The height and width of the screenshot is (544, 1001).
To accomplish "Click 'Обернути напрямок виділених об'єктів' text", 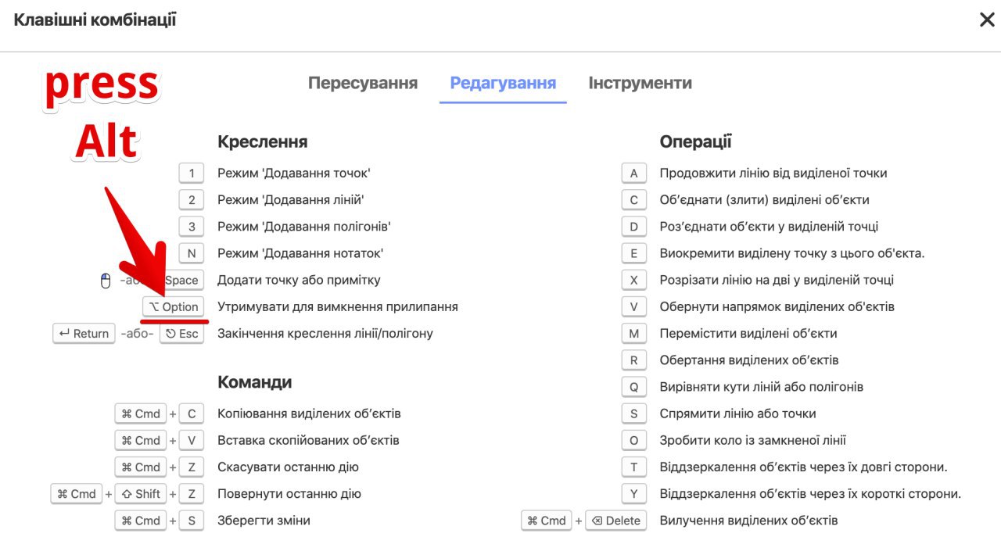I will [777, 307].
